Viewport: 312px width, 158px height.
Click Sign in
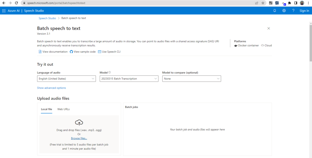304,11
